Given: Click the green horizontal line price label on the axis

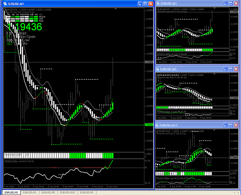Looking at the screenshot, I should point(149,125).
